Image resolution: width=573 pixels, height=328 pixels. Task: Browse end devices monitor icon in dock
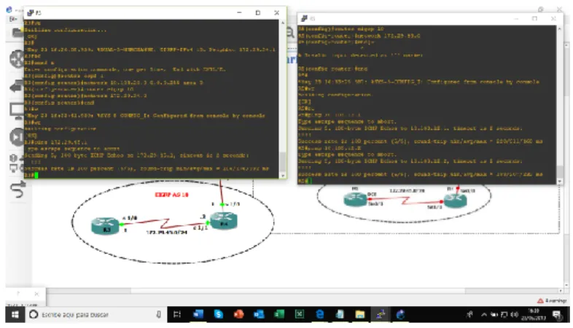click(17, 112)
